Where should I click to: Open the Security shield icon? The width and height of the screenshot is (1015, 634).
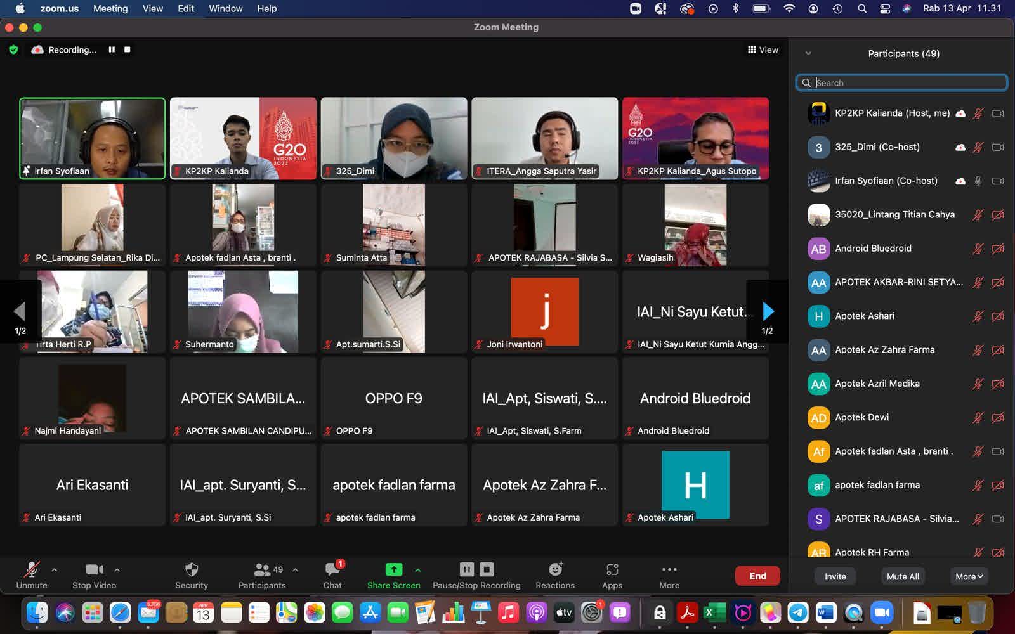pos(192,569)
